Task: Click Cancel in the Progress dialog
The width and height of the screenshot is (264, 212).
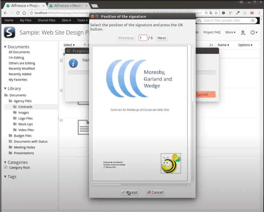Action: [x=206, y=94]
